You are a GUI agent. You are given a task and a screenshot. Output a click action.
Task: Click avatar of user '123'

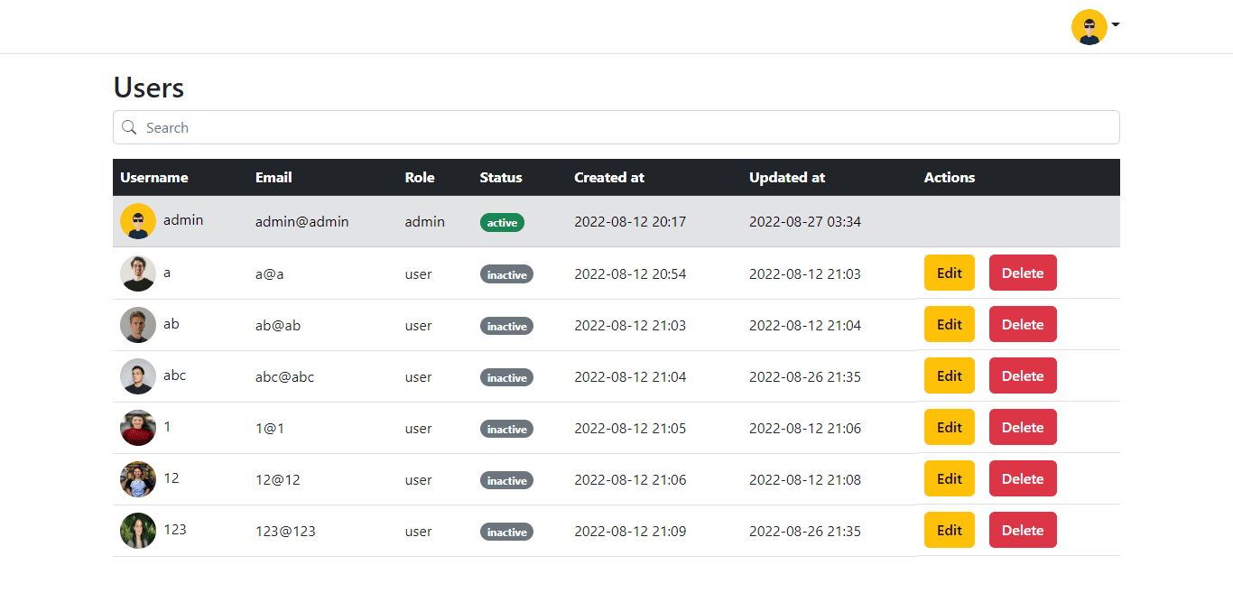(138, 531)
